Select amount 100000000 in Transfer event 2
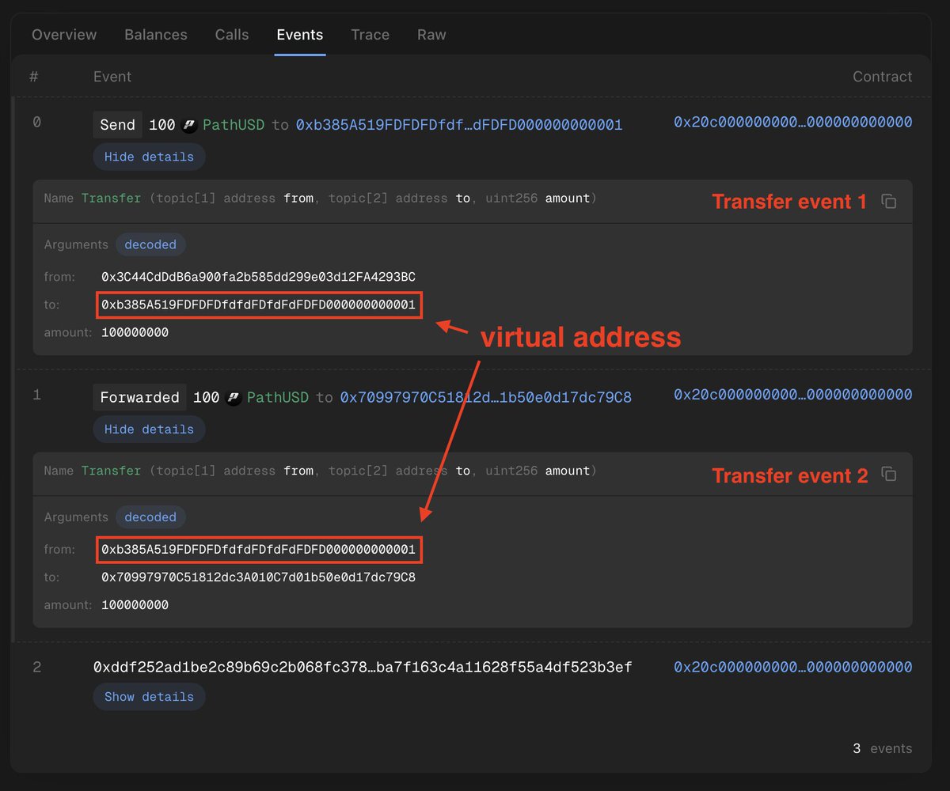The width and height of the screenshot is (950, 791). pyautogui.click(x=135, y=605)
